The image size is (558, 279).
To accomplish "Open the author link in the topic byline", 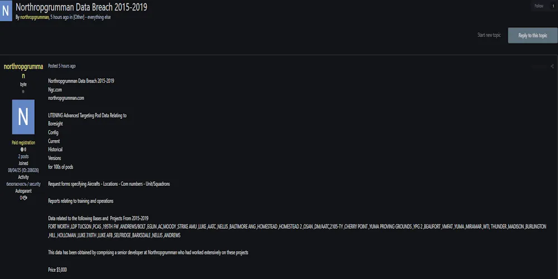I will tap(34, 17).
